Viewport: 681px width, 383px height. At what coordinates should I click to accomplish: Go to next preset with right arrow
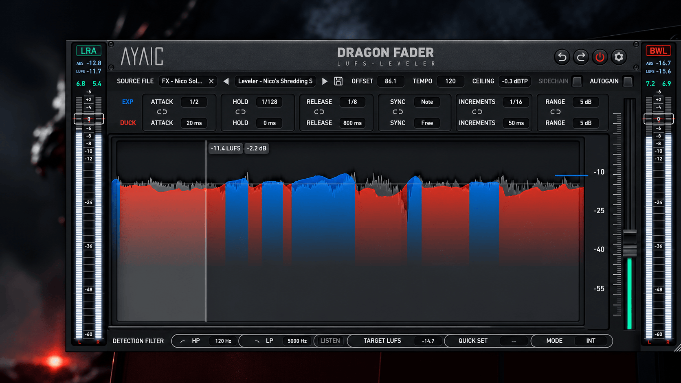coord(325,81)
